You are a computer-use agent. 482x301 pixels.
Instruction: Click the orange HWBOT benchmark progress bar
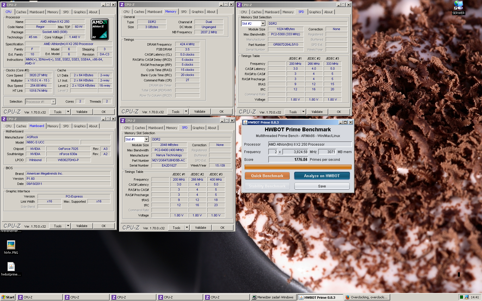click(298, 167)
